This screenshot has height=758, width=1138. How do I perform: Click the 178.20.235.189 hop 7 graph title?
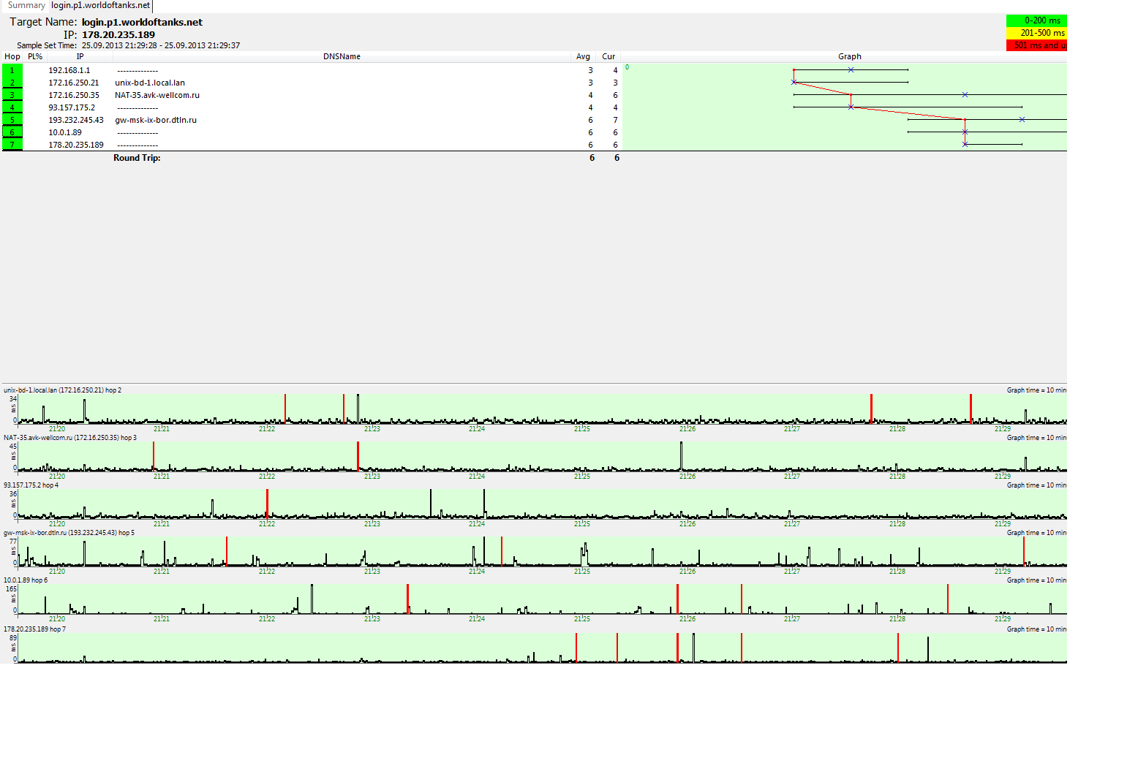[x=35, y=629]
